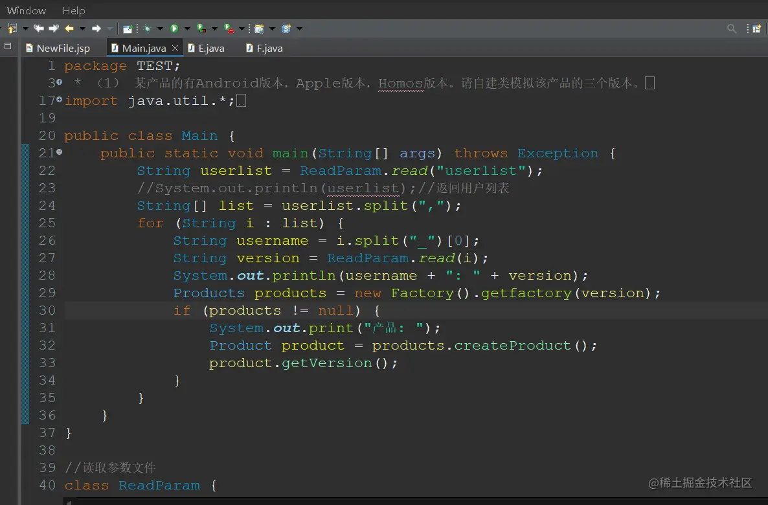Open the Window menu

coord(27,10)
